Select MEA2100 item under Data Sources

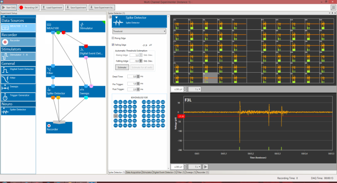pyautogui.click(x=18, y=28)
